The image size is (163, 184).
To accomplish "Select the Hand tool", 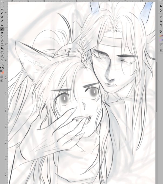I will click(x=2, y=57).
